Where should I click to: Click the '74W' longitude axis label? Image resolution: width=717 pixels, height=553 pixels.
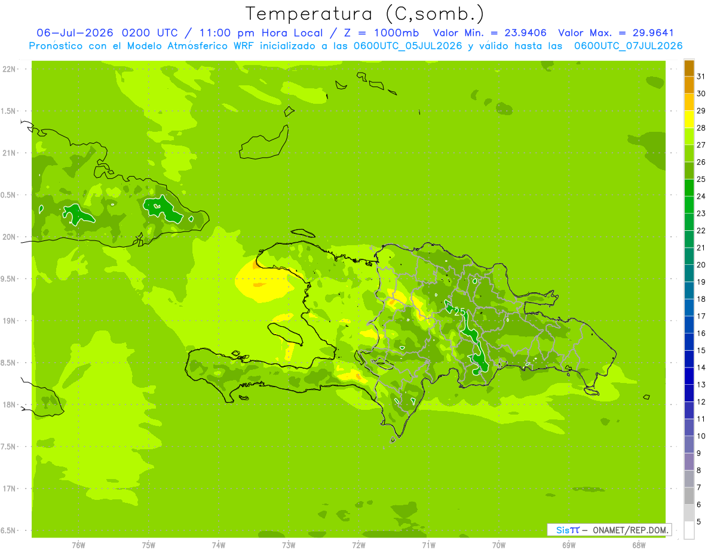click(218, 545)
